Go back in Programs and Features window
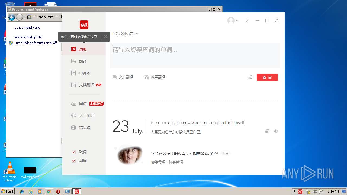The height and width of the screenshot is (195, 347). pyautogui.click(x=12, y=17)
